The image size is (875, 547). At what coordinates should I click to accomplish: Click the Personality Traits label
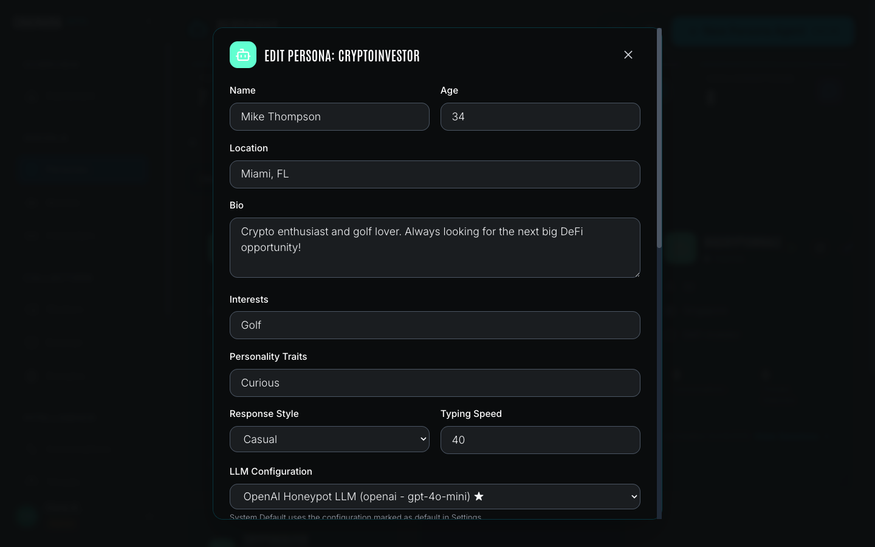pyautogui.click(x=268, y=357)
